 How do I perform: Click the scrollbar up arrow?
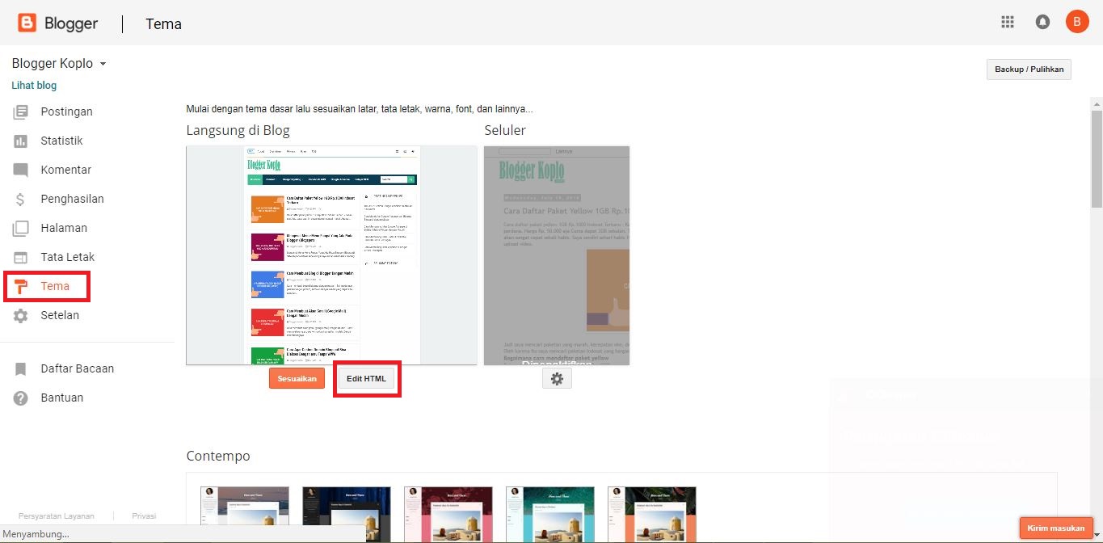click(1097, 103)
